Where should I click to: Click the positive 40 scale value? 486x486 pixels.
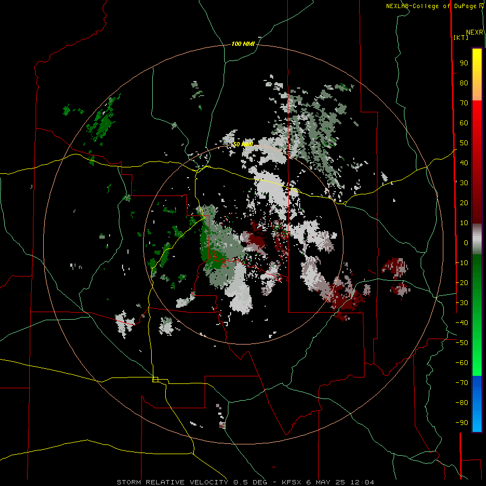pos(464,163)
